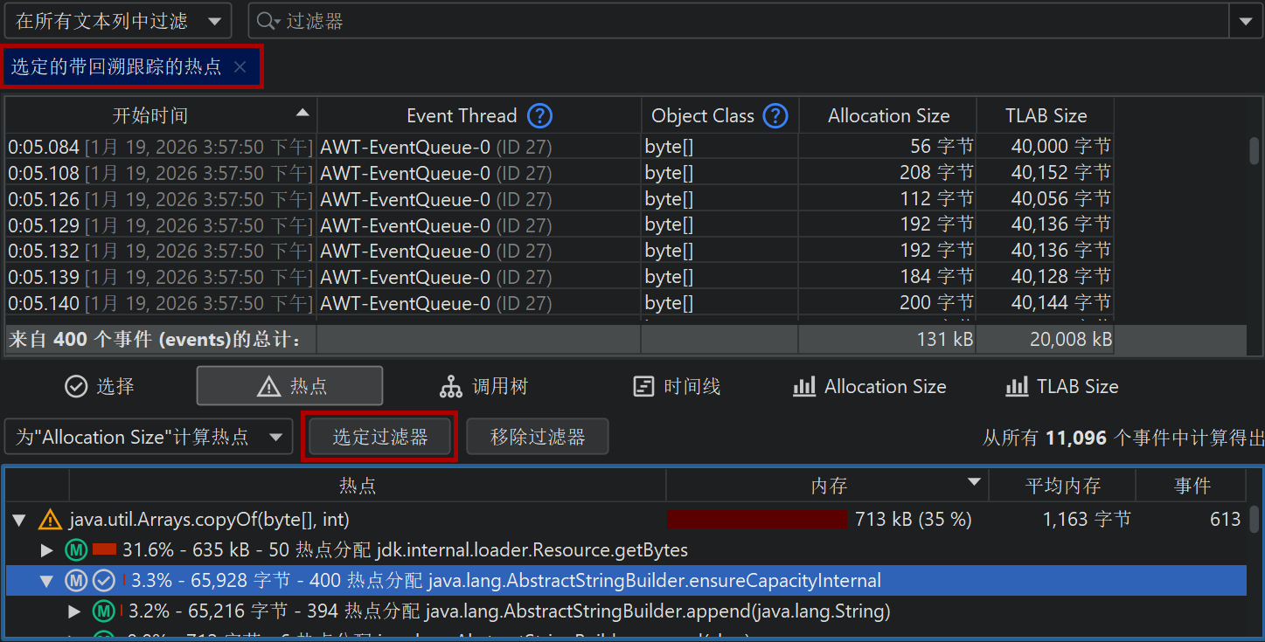
Task: Expand the Resource.getBytes tree node
Action: click(47, 550)
